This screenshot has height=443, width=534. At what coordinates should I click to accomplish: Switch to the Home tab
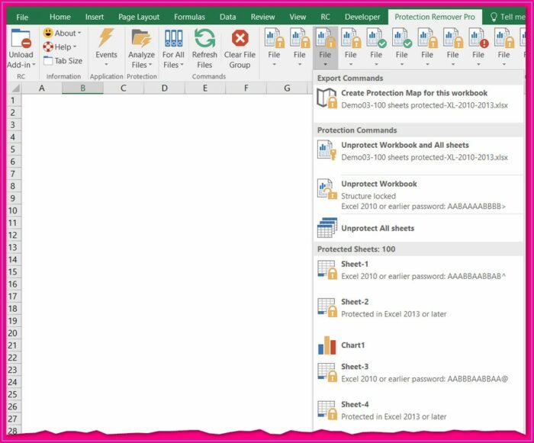point(60,17)
